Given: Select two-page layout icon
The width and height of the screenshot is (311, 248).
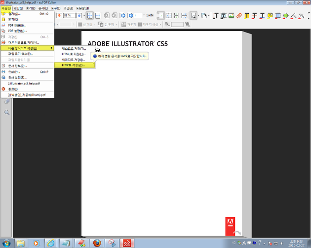Looking at the screenshot, I should coord(169,15).
